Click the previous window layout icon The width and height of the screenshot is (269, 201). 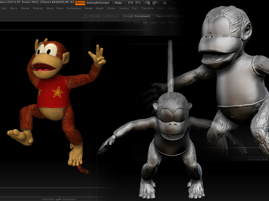click(x=148, y=3)
